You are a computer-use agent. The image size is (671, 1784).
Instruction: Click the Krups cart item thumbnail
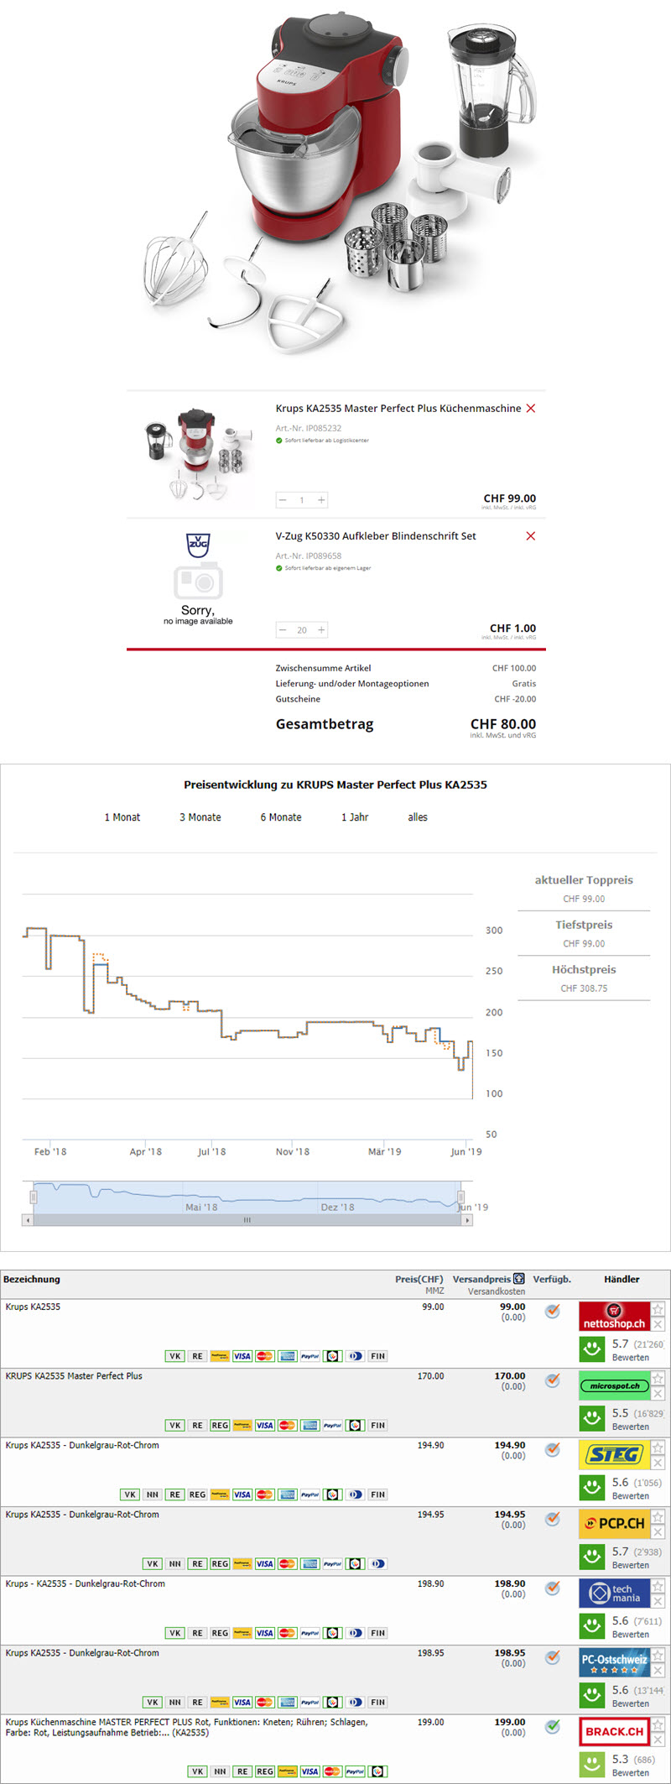click(198, 454)
